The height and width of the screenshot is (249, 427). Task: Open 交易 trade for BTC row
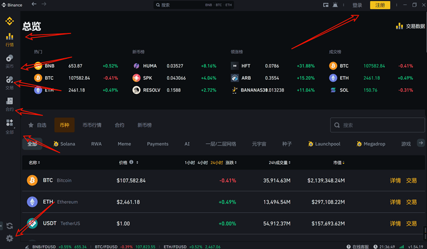point(411,181)
